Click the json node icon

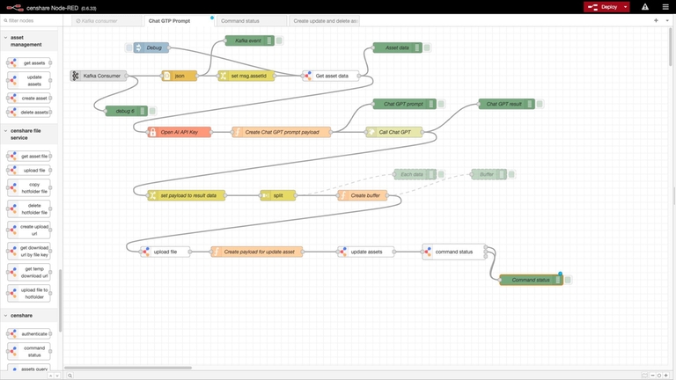[x=167, y=76]
